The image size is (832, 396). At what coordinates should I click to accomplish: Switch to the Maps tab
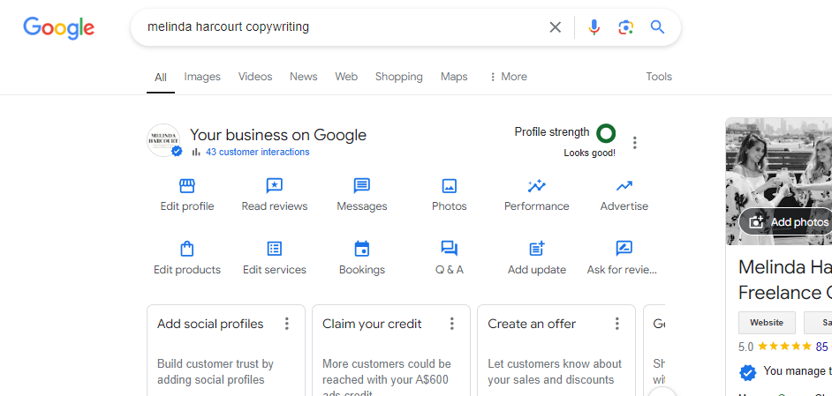(x=454, y=77)
